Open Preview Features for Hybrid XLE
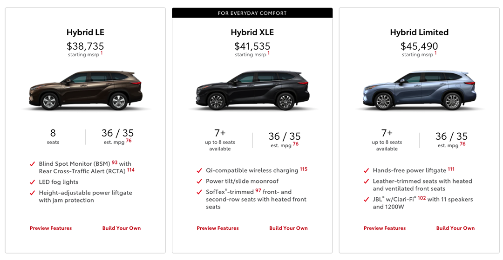 [218, 228]
